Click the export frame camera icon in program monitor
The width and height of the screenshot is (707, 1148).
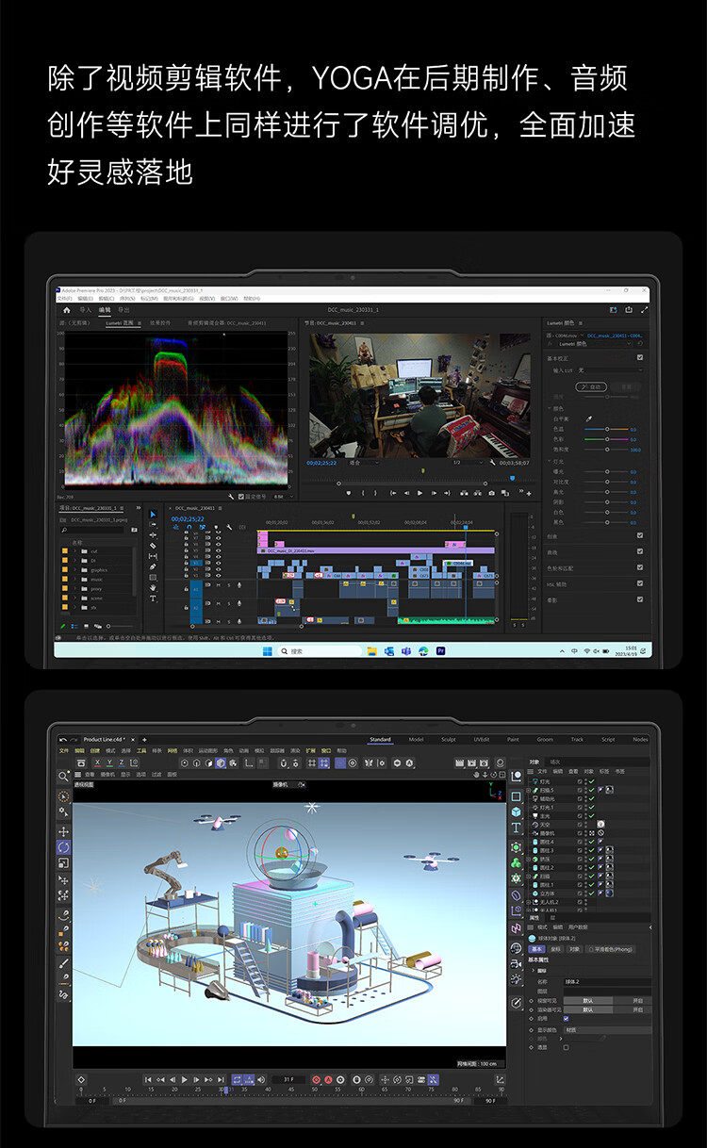[491, 493]
